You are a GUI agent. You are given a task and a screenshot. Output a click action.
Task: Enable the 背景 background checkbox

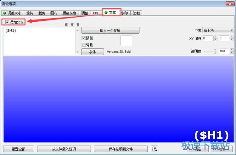coord(83,45)
